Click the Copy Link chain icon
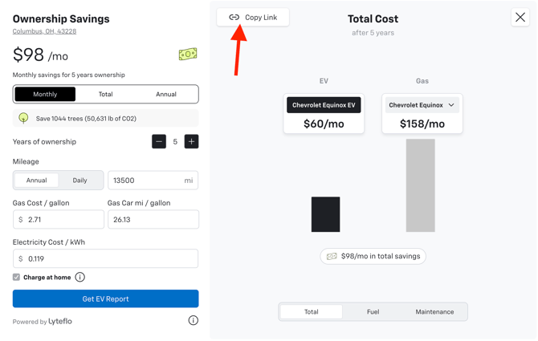Image resolution: width=538 pixels, height=341 pixels. [234, 17]
